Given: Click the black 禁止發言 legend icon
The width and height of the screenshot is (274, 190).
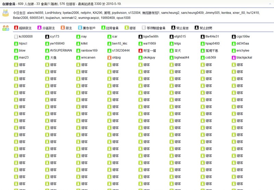Looking at the screenshot, I should [173, 28].
